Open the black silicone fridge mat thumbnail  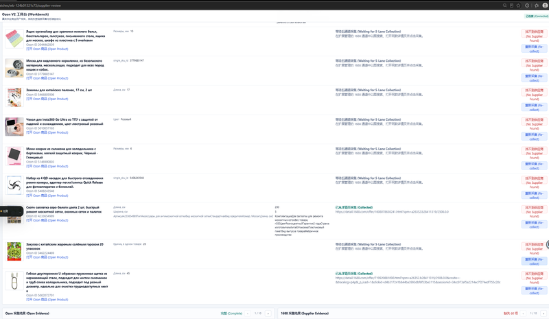pos(14,156)
